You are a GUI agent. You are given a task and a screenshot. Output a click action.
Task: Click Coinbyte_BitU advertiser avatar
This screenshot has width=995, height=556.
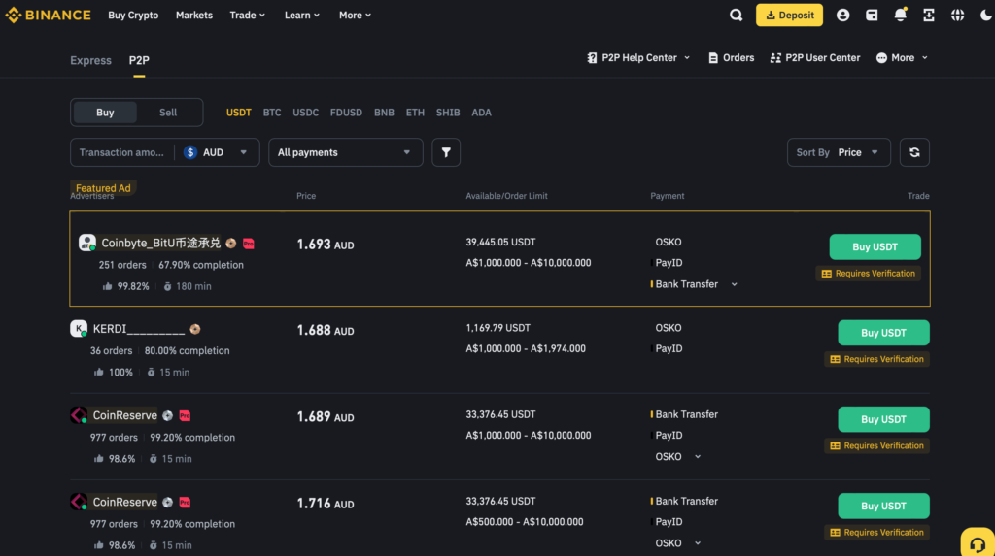pos(86,243)
